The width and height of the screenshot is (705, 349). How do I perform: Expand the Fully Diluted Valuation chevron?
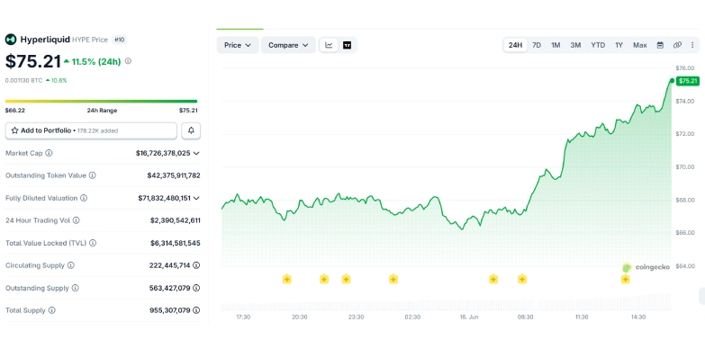click(196, 198)
